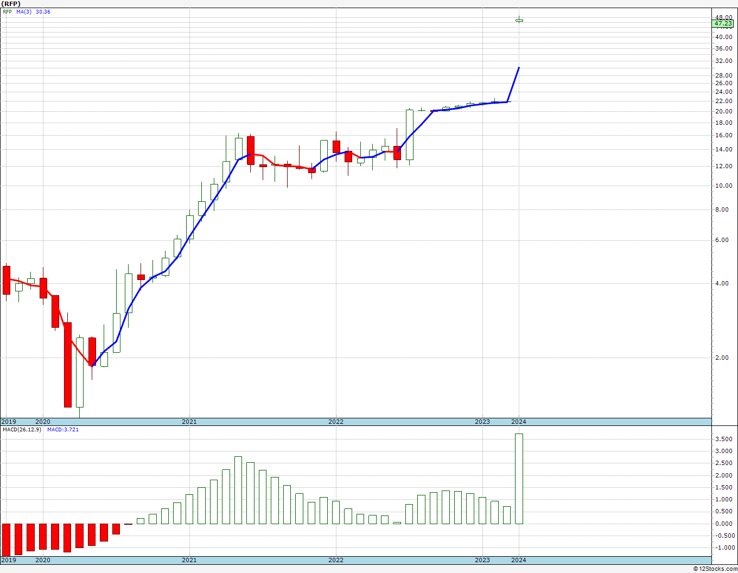This screenshot has height=573, width=738.
Task: Select 2020 on the MACD panel time axis
Action: pyautogui.click(x=43, y=560)
